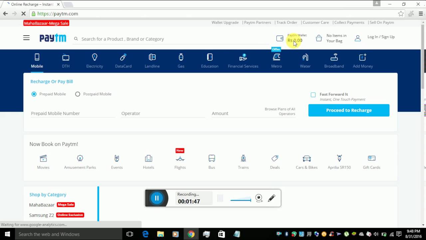Open the DataCard tab
The height and width of the screenshot is (240, 426).
point(123,61)
